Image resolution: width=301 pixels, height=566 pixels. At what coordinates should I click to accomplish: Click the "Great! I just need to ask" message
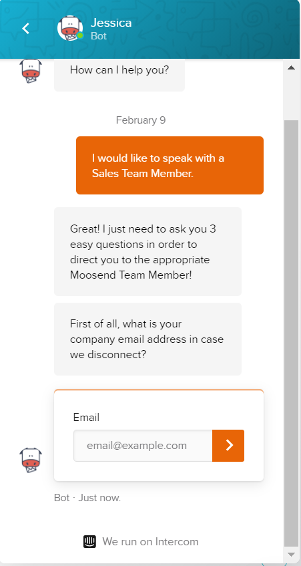[147, 252]
